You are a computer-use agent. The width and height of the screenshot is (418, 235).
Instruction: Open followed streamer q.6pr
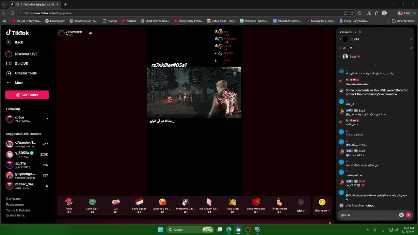tap(27, 119)
